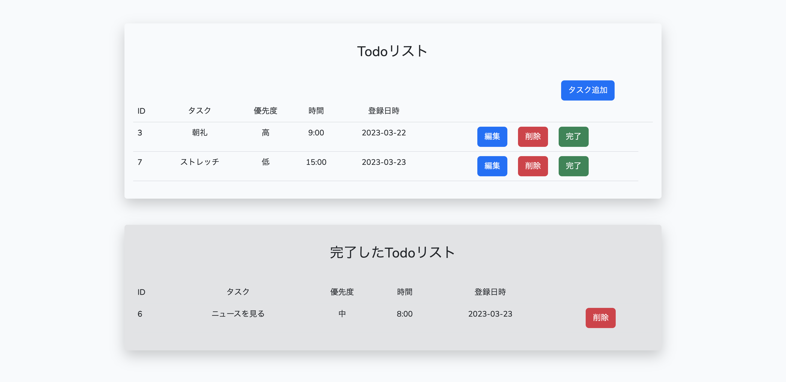Delete the ストレッチ task with 削除
Image resolution: width=786 pixels, height=382 pixels.
(x=532, y=166)
